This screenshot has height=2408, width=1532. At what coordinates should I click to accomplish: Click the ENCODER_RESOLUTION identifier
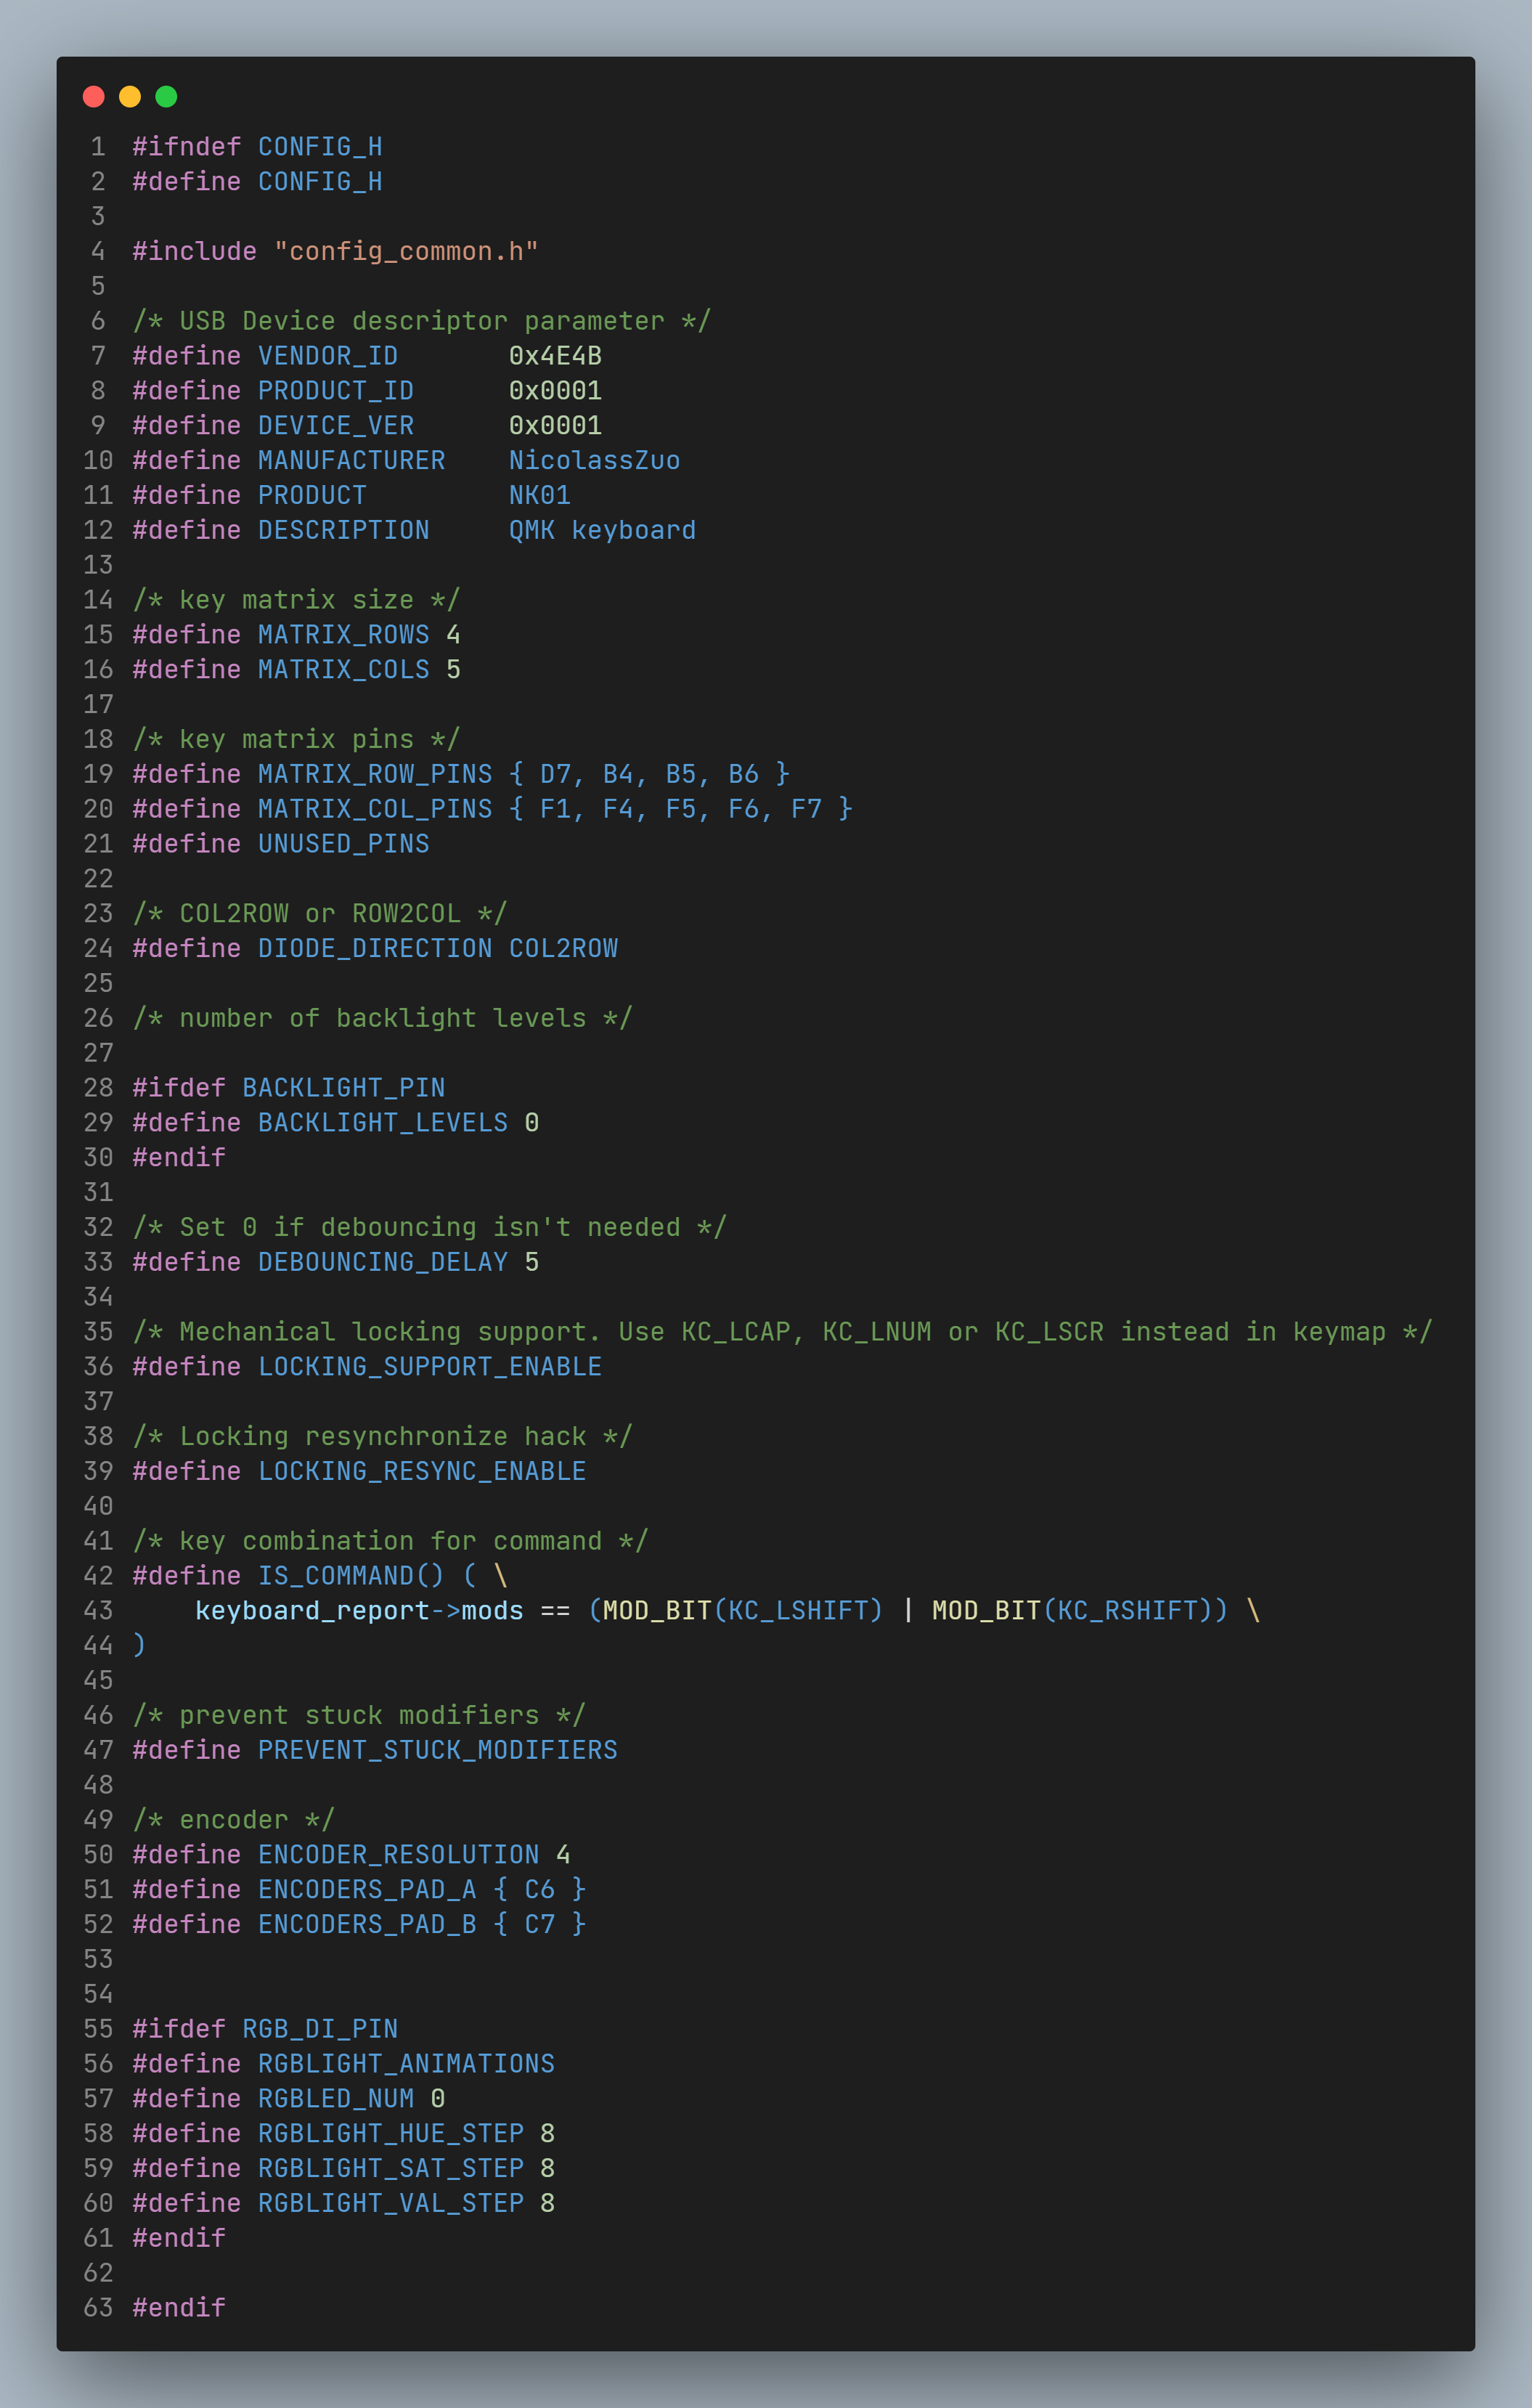pyautogui.click(x=398, y=1855)
